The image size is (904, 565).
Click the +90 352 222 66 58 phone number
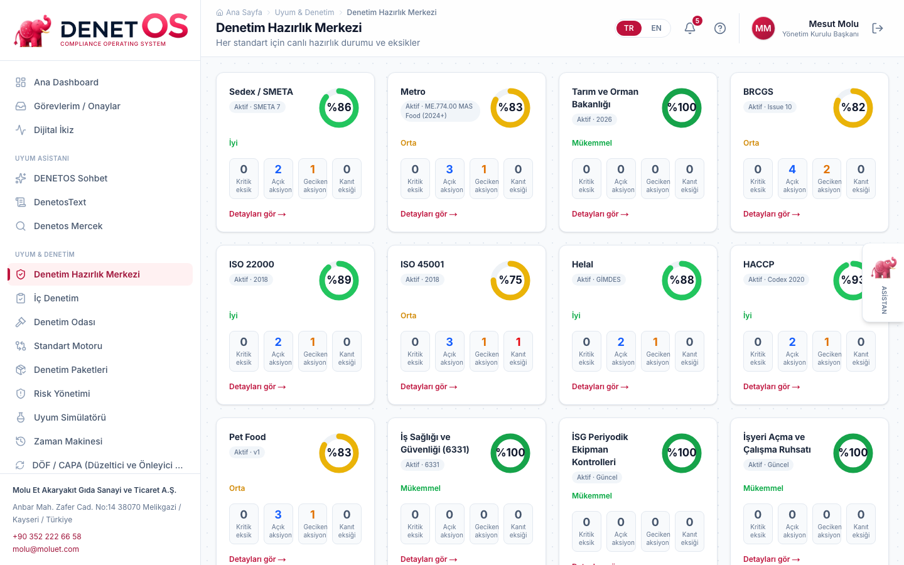click(x=47, y=537)
